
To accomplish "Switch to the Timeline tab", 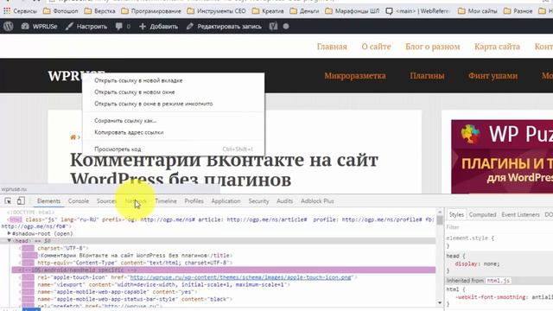I will tap(166, 201).
